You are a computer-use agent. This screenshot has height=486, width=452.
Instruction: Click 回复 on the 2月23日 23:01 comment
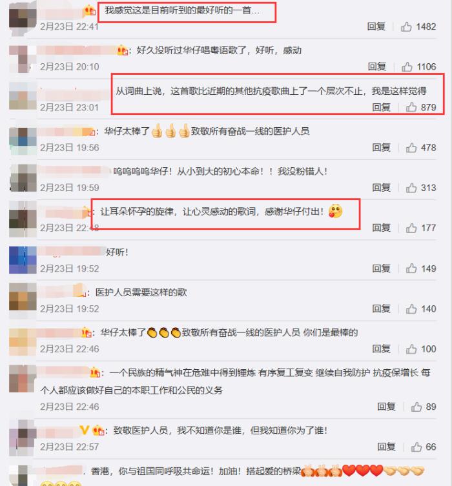[x=382, y=107]
